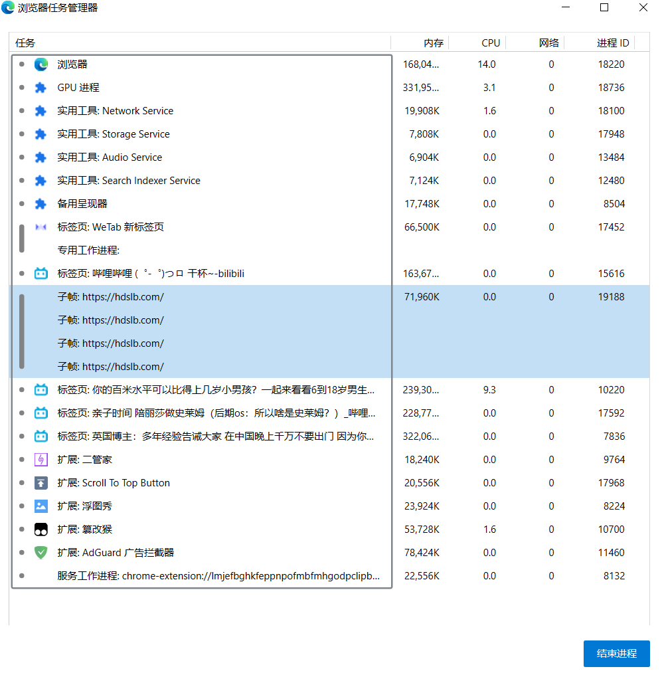
Task: Click the 浮图秀 extension picture icon
Action: tap(41, 506)
